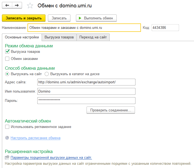
Task: Choose Выгружать в каталог на диске option
Action: click(x=47, y=74)
